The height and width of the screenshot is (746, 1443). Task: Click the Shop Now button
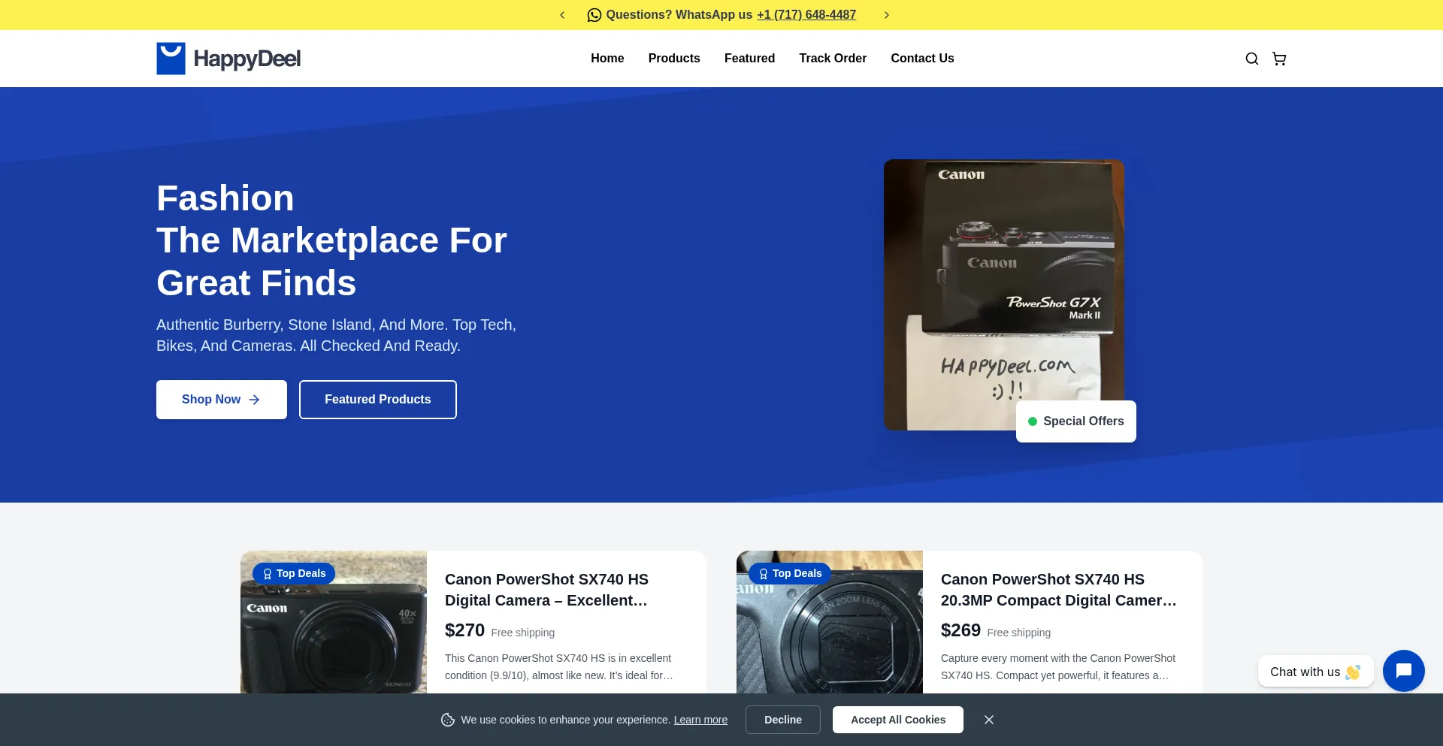point(221,399)
